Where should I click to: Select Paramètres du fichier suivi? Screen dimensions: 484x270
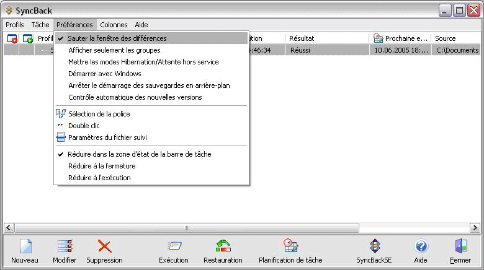(107, 137)
